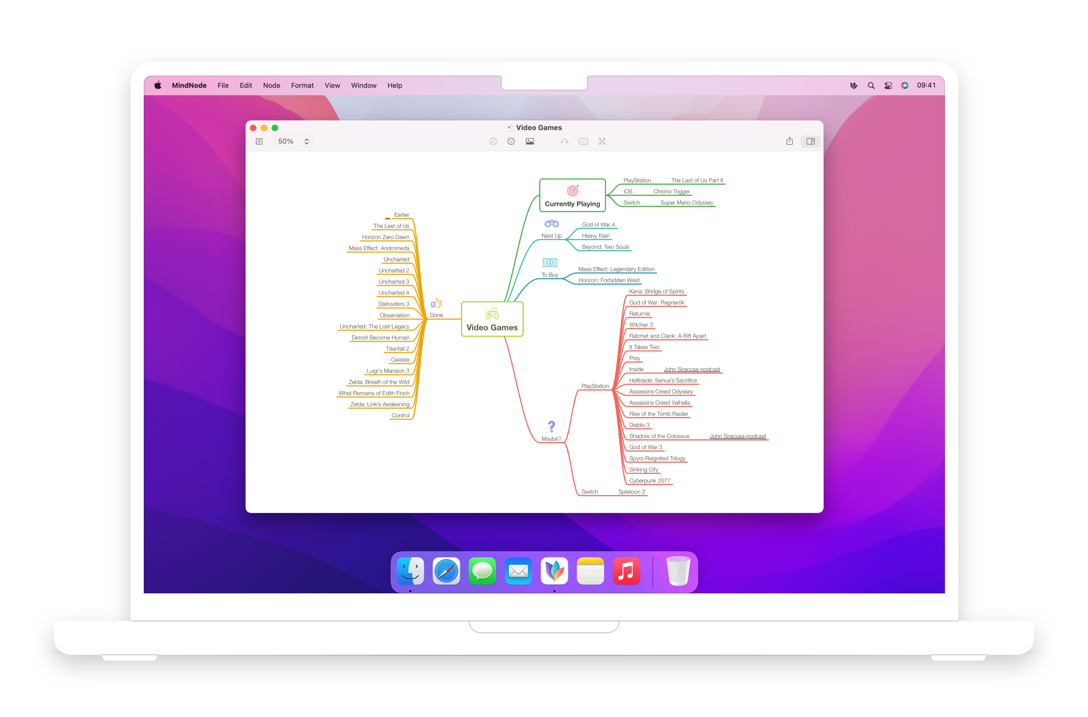
Task: Open the Edit menu
Action: 246,85
